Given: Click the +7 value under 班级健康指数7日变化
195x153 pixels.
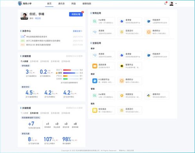Looking at the screenshot, I should click(x=31, y=124).
